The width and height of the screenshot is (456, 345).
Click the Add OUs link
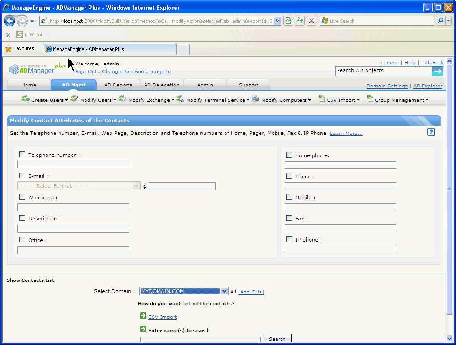point(251,292)
